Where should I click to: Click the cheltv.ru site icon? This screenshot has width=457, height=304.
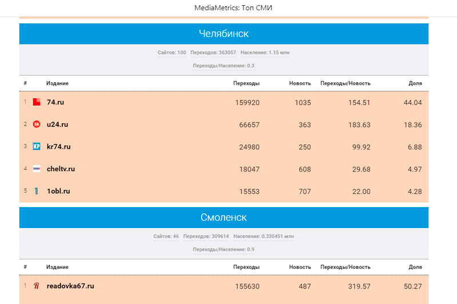point(37,169)
